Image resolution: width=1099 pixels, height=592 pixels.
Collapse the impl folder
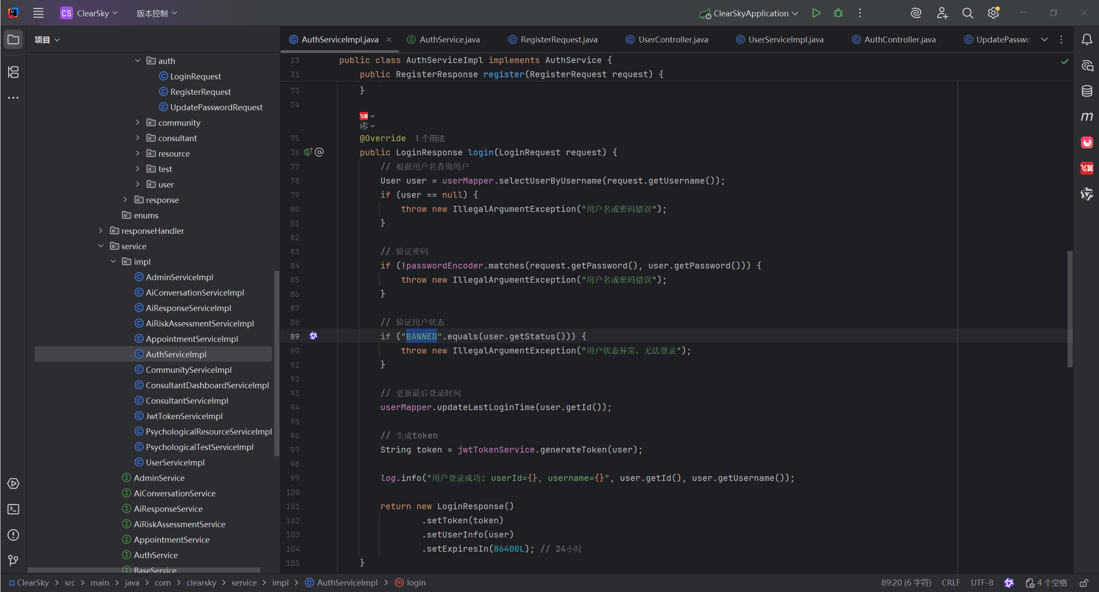pyautogui.click(x=113, y=262)
